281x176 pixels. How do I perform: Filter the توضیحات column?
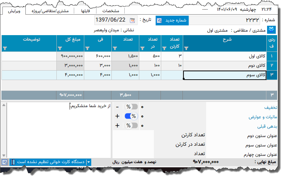pyautogui.click(x=5, y=48)
